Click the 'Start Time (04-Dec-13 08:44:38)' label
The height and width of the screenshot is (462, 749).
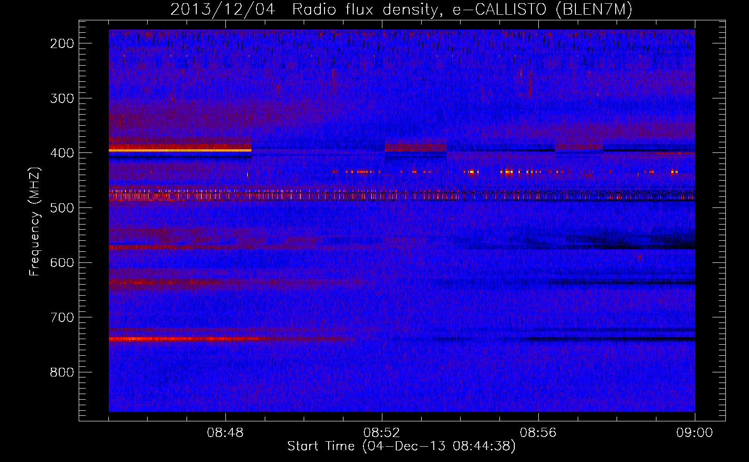click(x=401, y=446)
